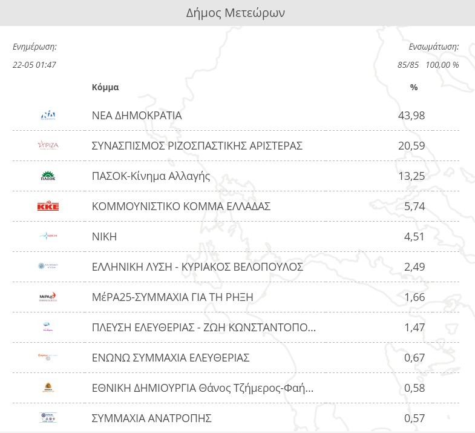Click the Nea Dimokratia party logo
Viewport: 475px width, 433px height.
click(x=48, y=115)
